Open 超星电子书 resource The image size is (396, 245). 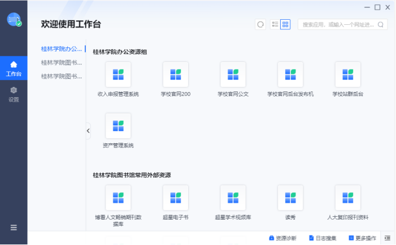tap(175, 198)
